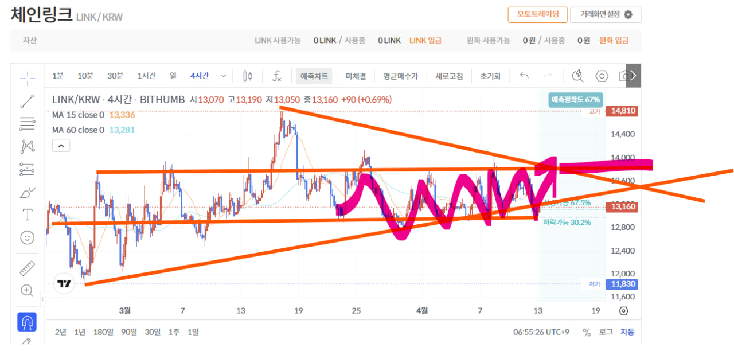The width and height of the screenshot is (734, 351).
Task: Toggle the magnet snap mode
Action: coord(27,322)
